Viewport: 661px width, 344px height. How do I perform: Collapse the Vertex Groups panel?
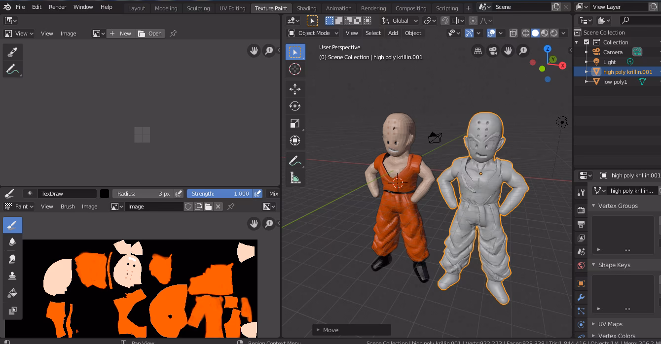(x=593, y=206)
